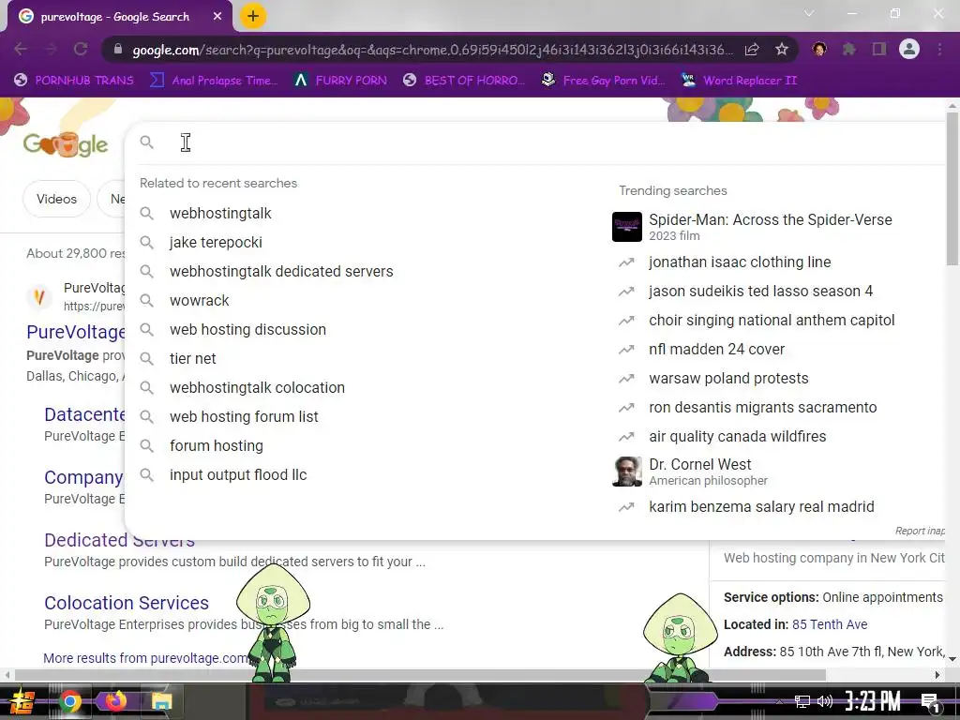Open the 85 Tenth Ave location link
Screen dimensions: 960x720
pos(830,624)
